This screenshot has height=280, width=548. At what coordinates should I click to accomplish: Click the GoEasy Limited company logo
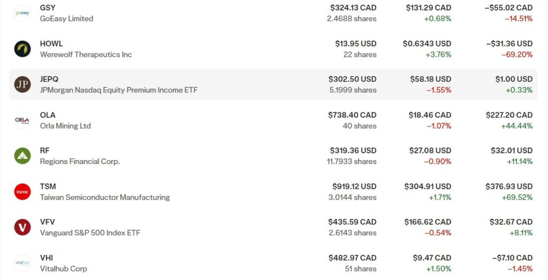tap(22, 13)
